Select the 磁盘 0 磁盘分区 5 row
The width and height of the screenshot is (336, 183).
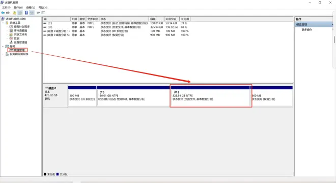[116, 35]
